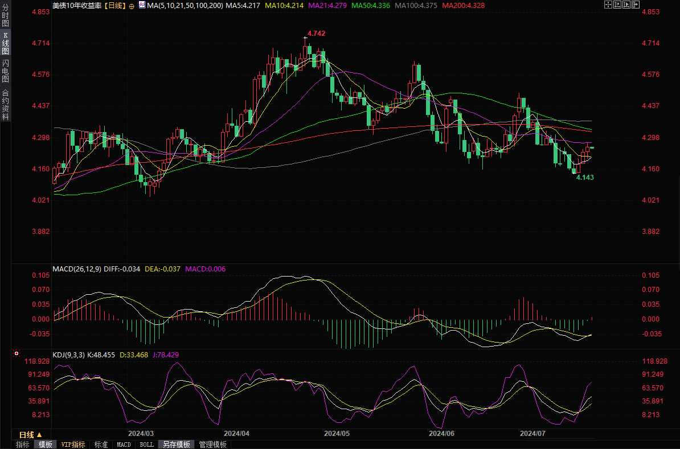The width and height of the screenshot is (680, 449).
Task: Open the 日线 period selector
Action: 31,434
